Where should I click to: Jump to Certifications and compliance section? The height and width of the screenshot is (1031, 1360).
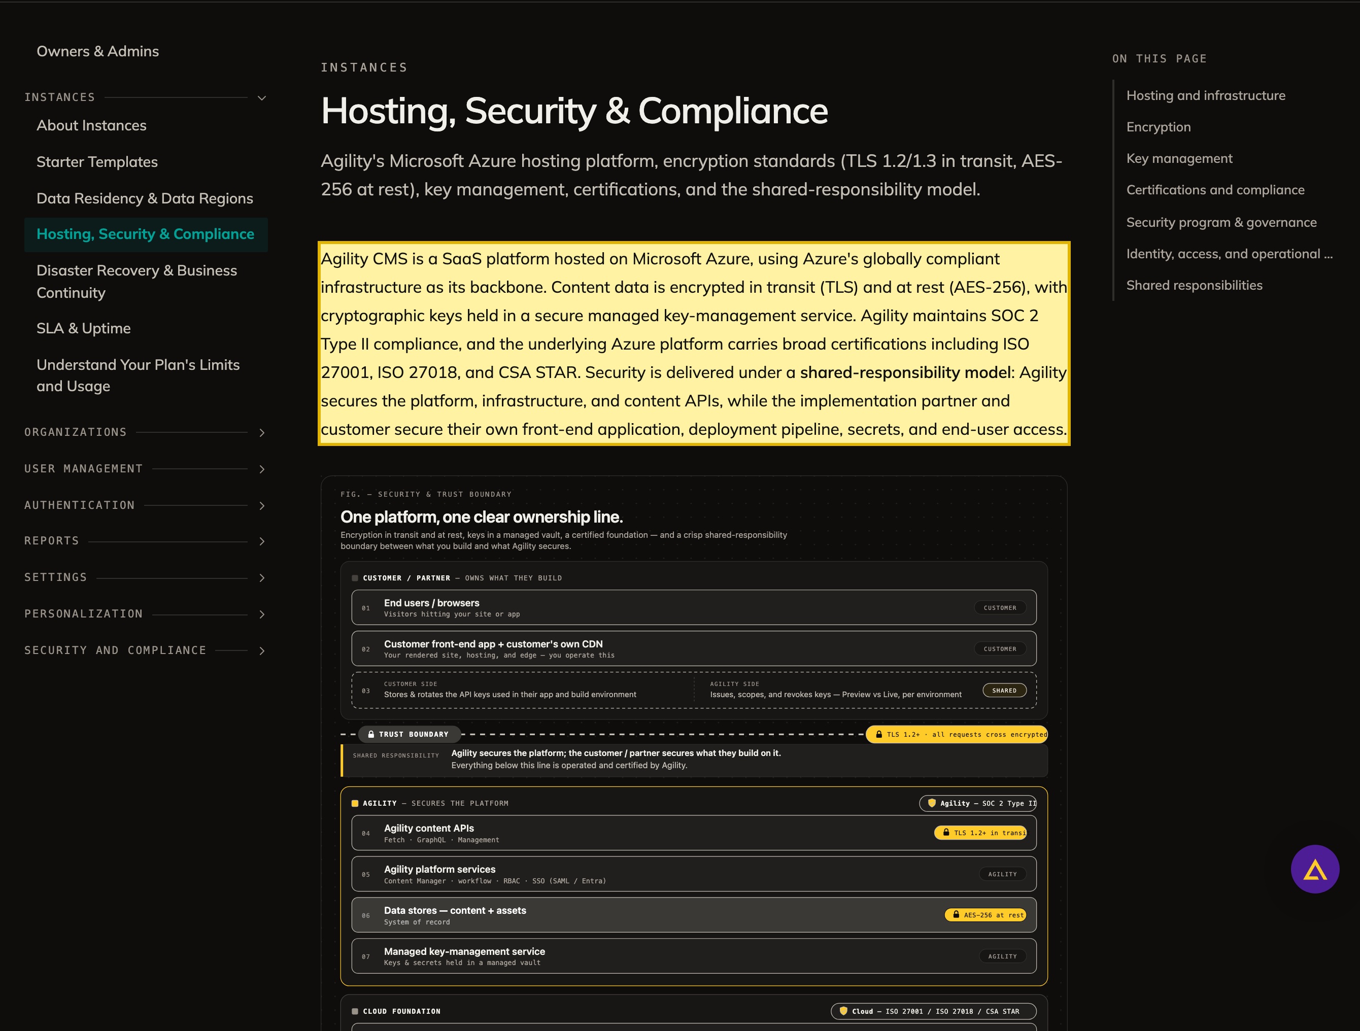click(x=1215, y=190)
